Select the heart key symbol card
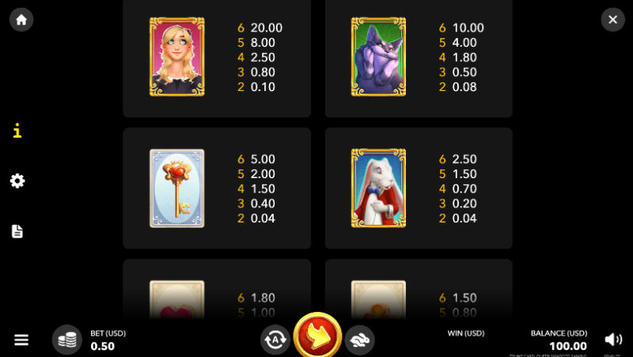 (176, 188)
